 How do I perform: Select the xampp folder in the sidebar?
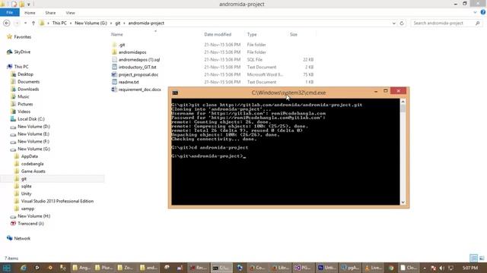click(27, 209)
